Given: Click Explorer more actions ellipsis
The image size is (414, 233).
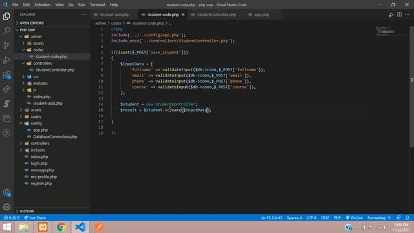Looking at the screenshot, I should coord(83,14).
